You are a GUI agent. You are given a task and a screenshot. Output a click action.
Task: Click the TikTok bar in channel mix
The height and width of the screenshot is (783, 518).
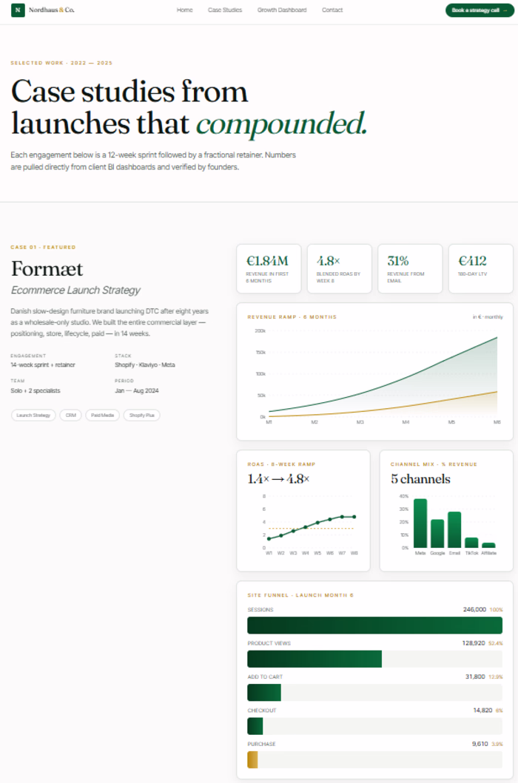[x=471, y=543]
